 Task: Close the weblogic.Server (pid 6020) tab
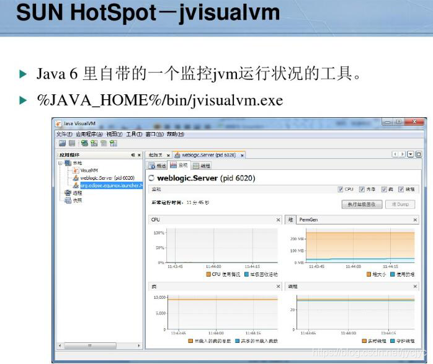click(242, 156)
